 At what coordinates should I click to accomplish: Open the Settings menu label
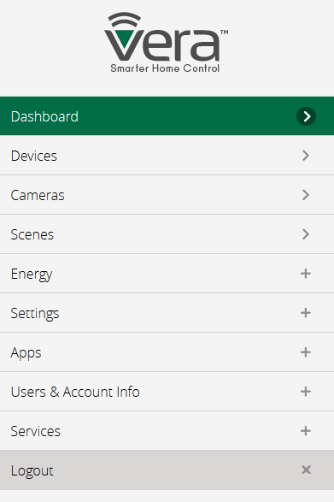[35, 314]
